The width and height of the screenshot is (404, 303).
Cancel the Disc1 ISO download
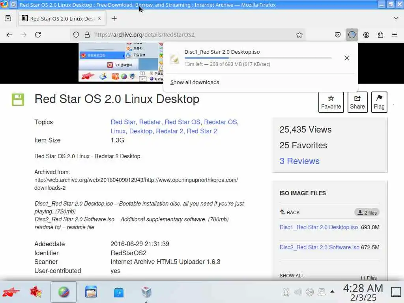tap(347, 58)
